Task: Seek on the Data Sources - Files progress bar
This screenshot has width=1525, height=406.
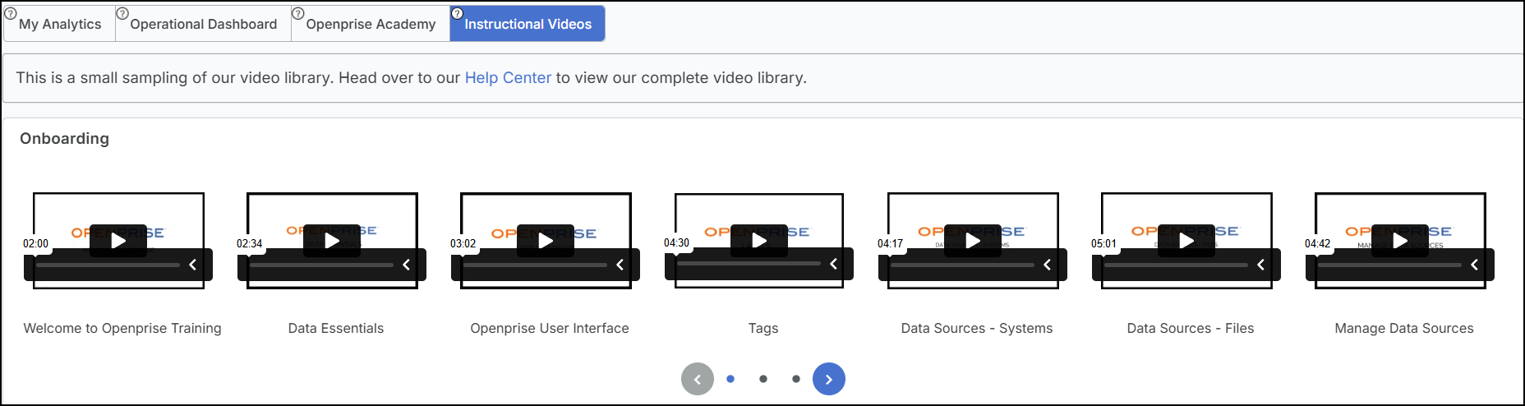Action: coord(1176,265)
